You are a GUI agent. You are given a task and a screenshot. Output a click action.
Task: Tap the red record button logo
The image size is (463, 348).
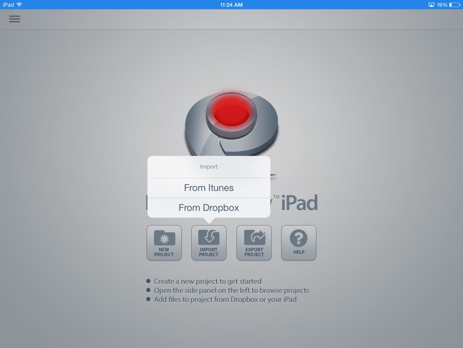(x=231, y=114)
